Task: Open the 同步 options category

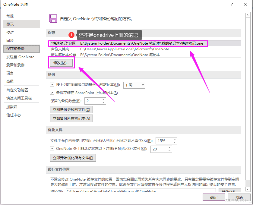Action: point(21,40)
